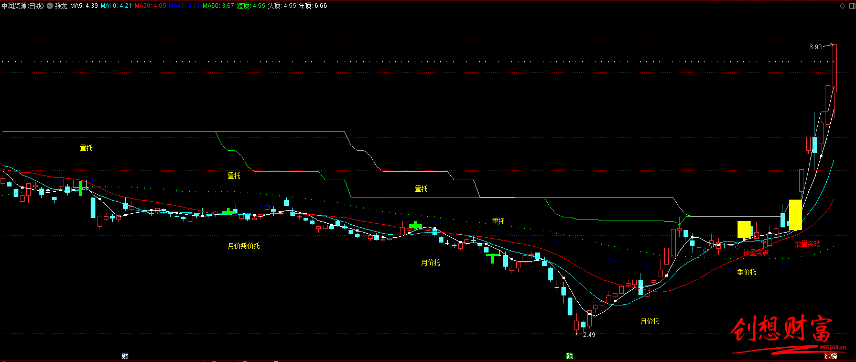This screenshot has width=856, height=362.
Task: Click the larger yellow breakout candle block
Action: (x=795, y=215)
